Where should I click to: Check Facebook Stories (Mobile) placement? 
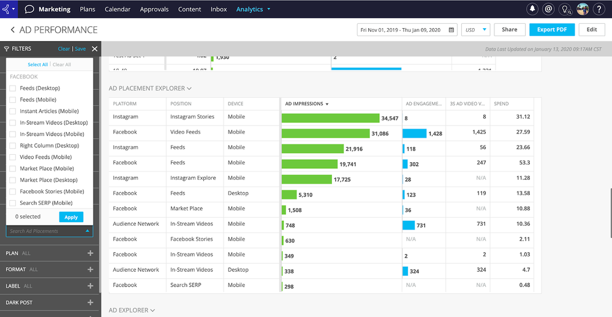12,192
